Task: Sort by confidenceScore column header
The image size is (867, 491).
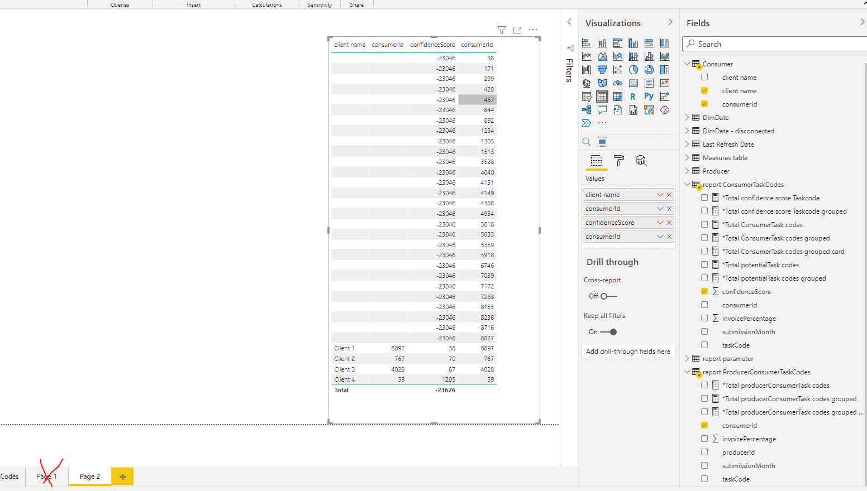Action: pyautogui.click(x=432, y=45)
